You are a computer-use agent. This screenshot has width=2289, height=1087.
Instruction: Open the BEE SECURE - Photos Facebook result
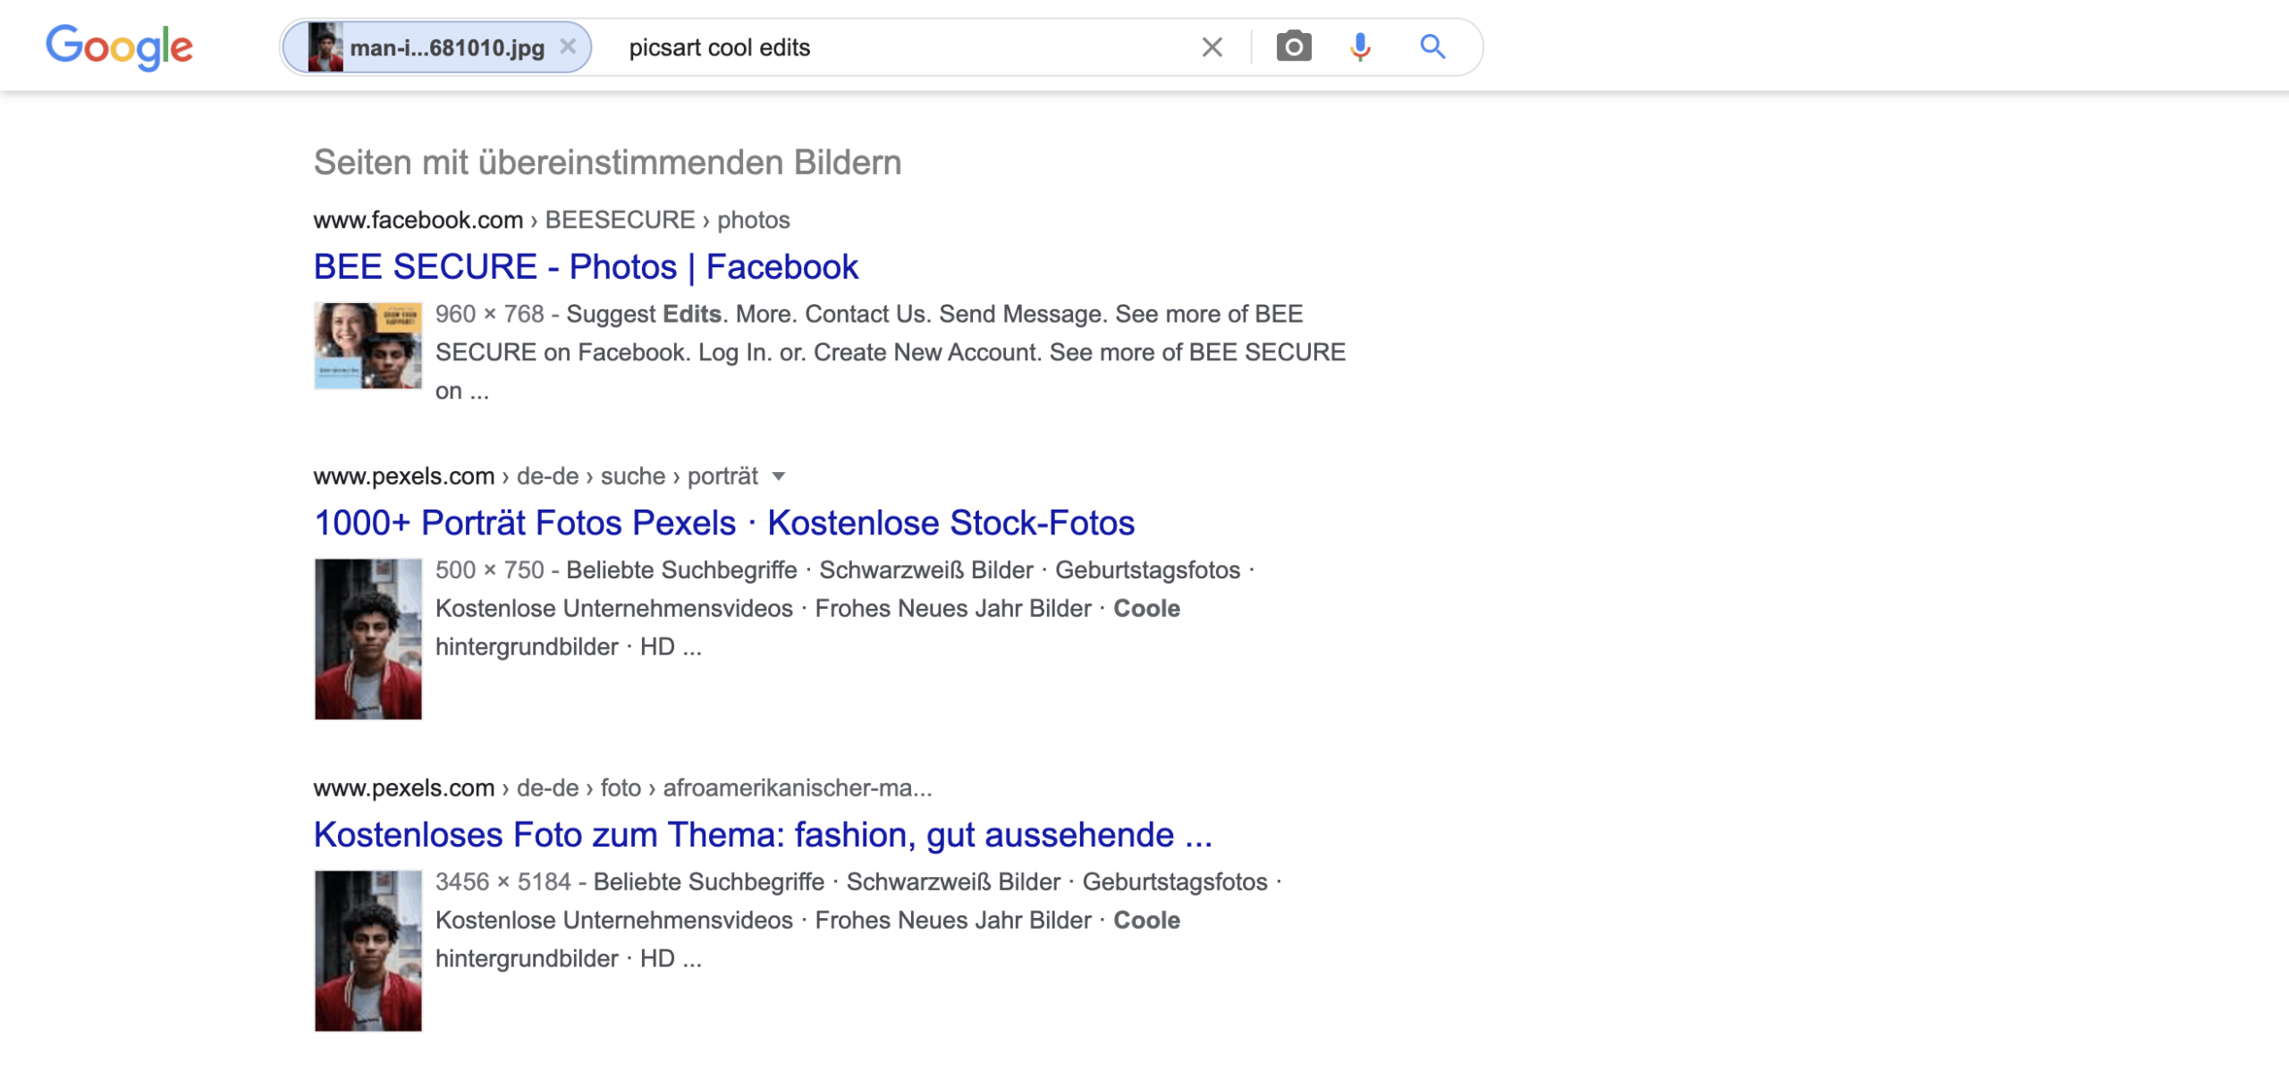585,265
